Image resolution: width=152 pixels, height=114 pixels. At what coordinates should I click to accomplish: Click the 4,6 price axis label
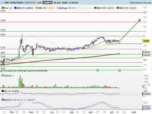145,8
